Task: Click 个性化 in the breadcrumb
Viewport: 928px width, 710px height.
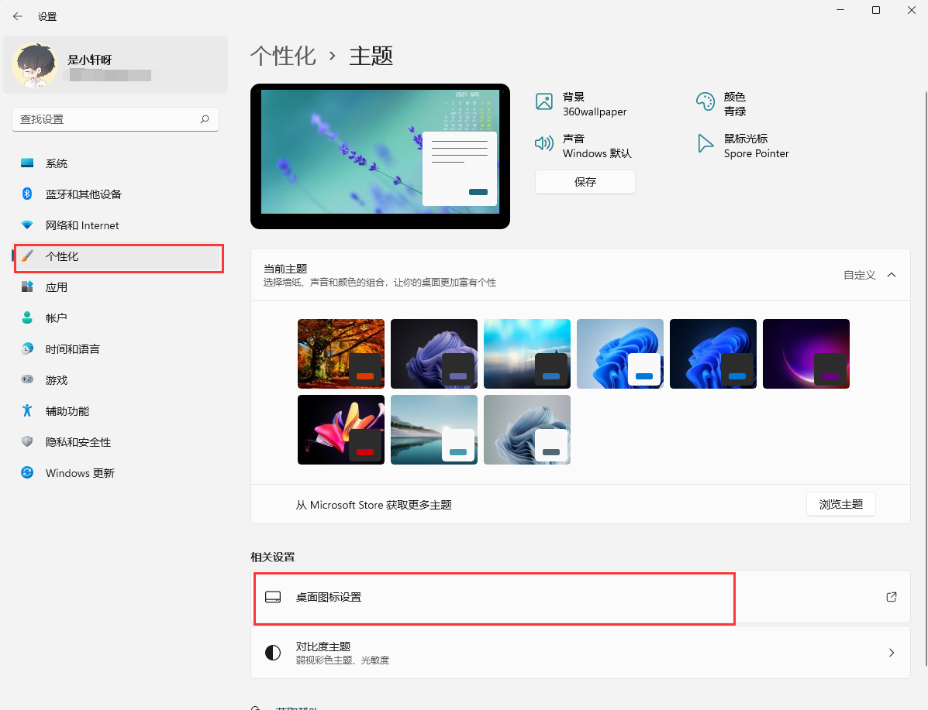Action: coord(283,56)
